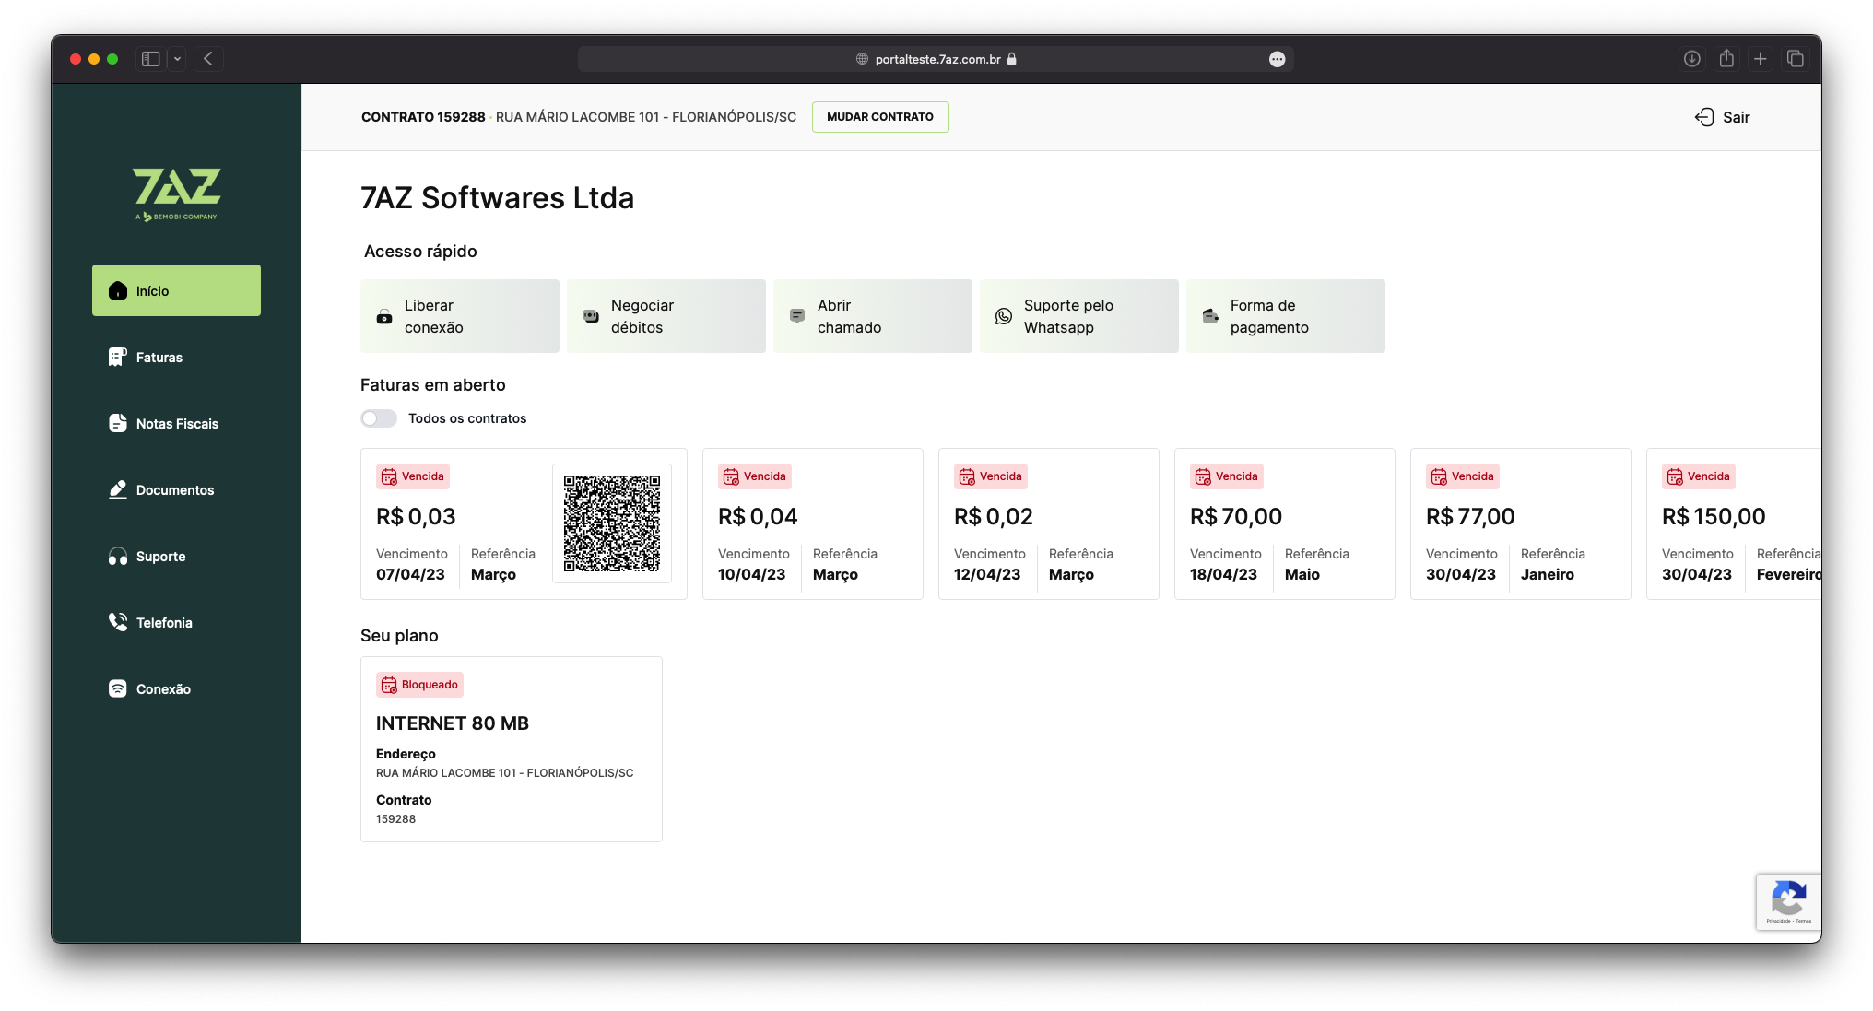Go back with Safari back arrow
This screenshot has height=1011, width=1873.
208,59
